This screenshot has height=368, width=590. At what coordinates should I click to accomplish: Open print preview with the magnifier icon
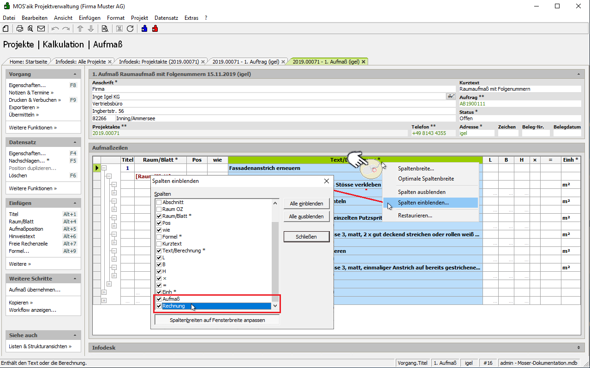[x=30, y=29]
